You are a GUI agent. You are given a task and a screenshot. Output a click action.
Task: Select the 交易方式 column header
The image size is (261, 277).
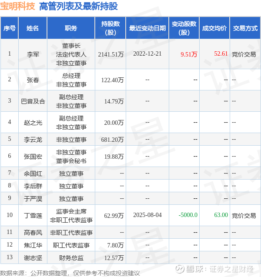pyautogui.click(x=245, y=28)
